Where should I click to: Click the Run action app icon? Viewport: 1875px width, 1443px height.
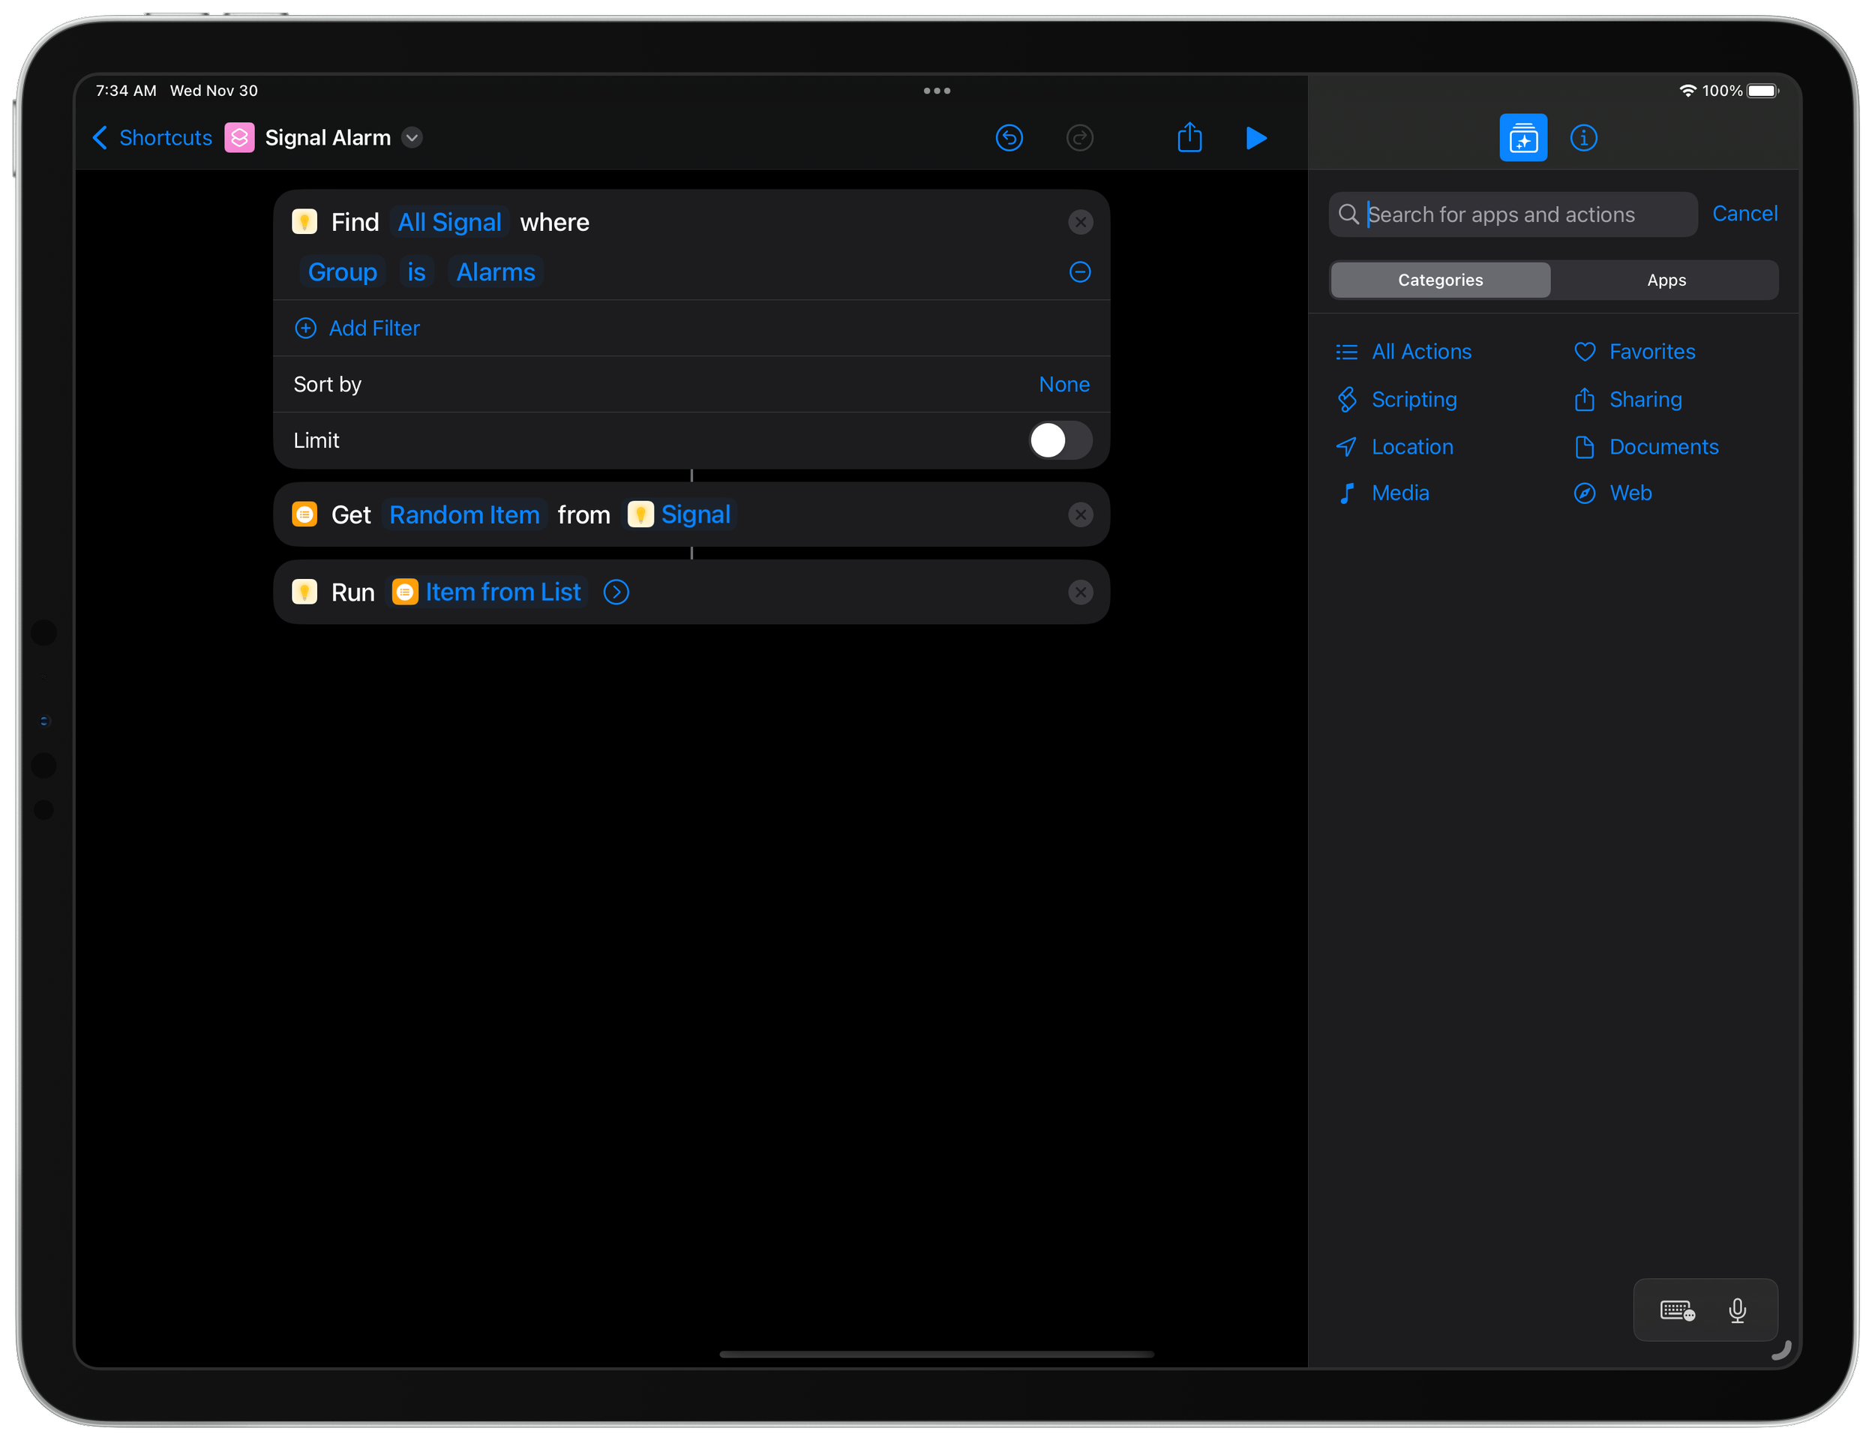click(304, 592)
